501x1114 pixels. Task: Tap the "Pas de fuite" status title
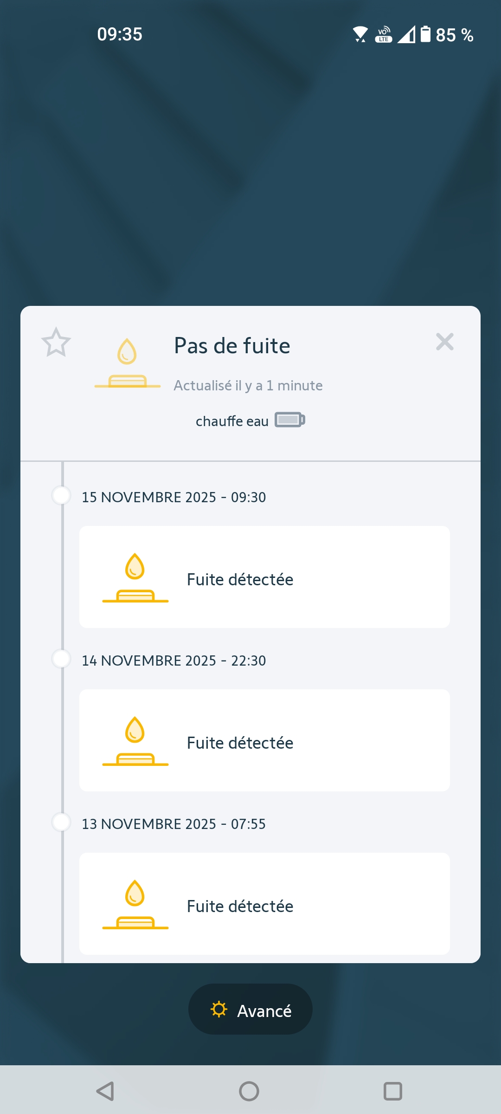[x=232, y=346]
